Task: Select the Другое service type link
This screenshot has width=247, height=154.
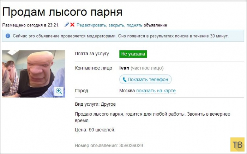Action: [x=108, y=104]
